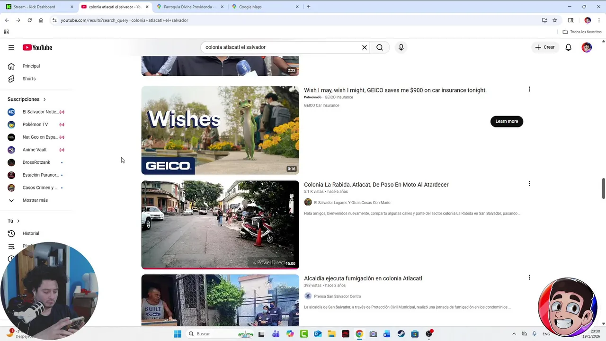
Task: Expand the Tú section
Action: pos(14,221)
